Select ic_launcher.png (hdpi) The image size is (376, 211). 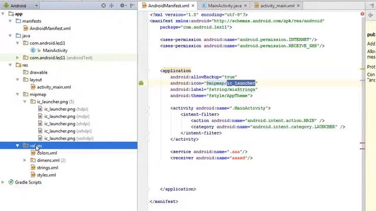coord(66,109)
